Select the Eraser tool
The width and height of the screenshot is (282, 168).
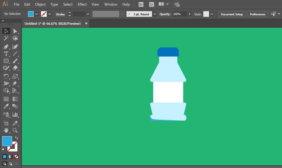tap(15, 68)
